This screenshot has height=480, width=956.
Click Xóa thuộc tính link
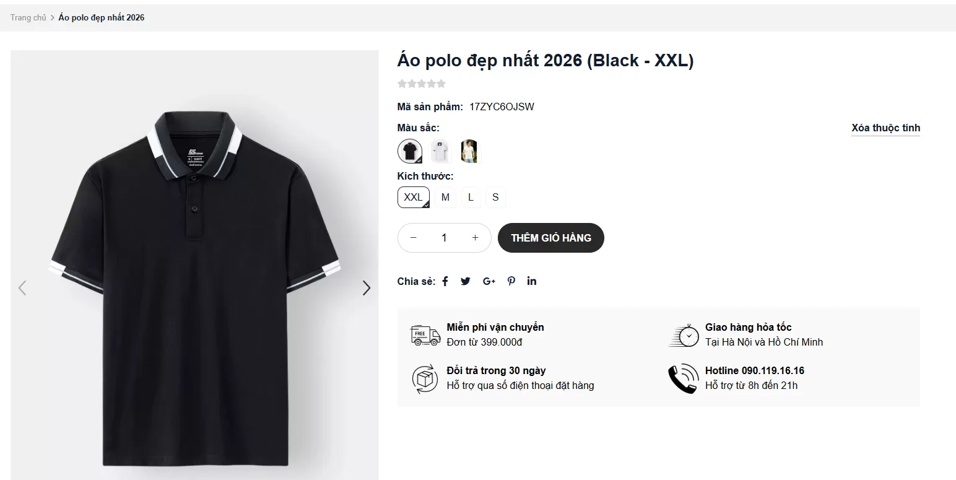pyautogui.click(x=885, y=128)
